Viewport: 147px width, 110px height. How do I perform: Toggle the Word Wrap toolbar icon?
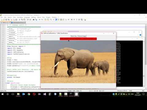[x=51, y=20]
